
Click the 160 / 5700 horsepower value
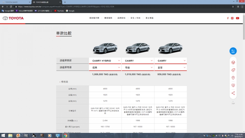click(105, 126)
